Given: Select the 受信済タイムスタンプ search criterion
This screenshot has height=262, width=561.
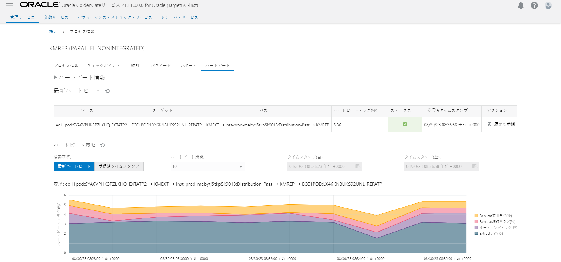Looking at the screenshot, I should (119, 166).
